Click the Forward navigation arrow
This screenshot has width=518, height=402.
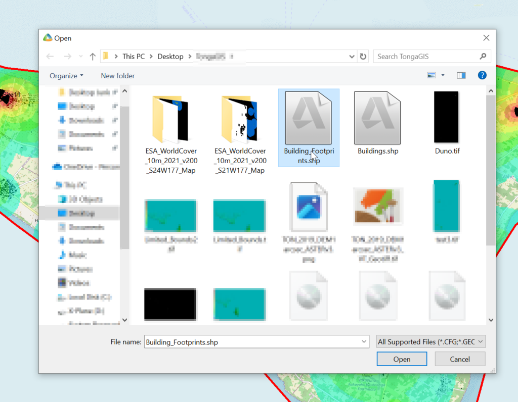pyautogui.click(x=67, y=57)
